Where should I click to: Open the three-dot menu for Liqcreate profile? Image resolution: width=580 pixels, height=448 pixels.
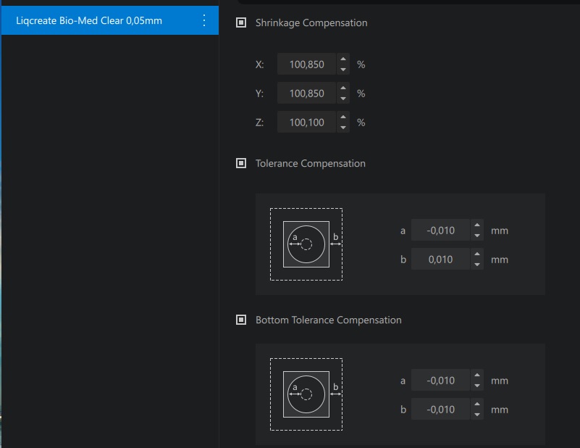(203, 21)
